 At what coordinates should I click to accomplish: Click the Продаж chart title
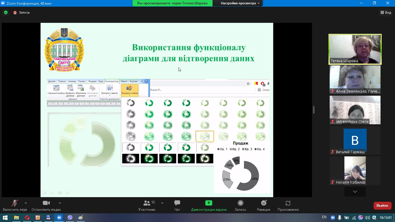[241, 143]
